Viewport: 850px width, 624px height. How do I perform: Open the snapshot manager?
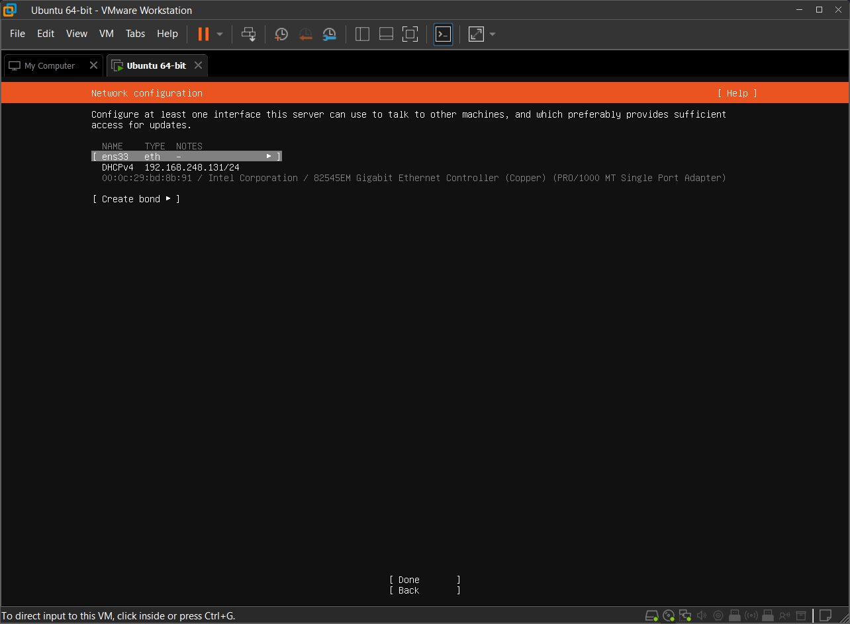(329, 34)
